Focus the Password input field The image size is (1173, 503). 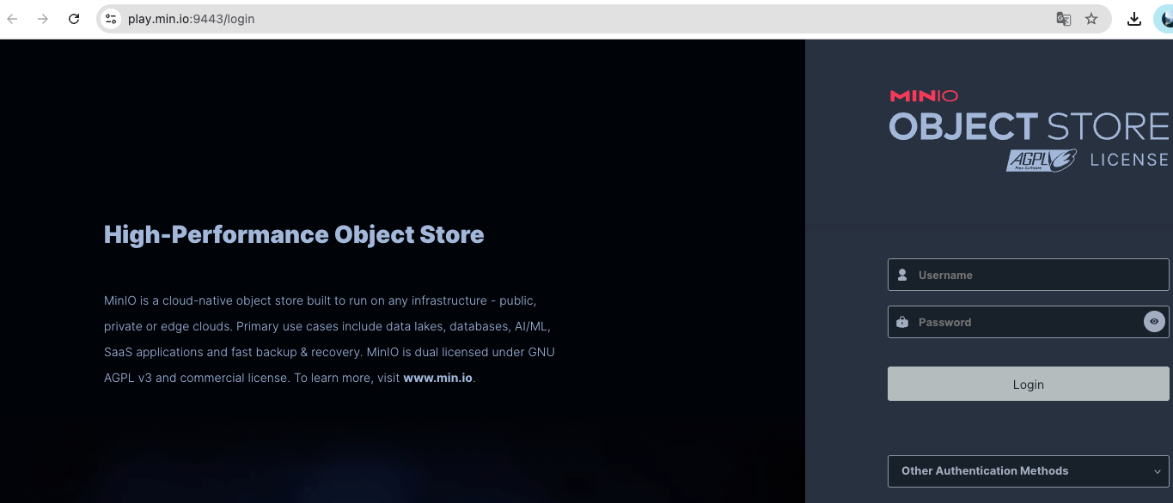click(x=1028, y=322)
